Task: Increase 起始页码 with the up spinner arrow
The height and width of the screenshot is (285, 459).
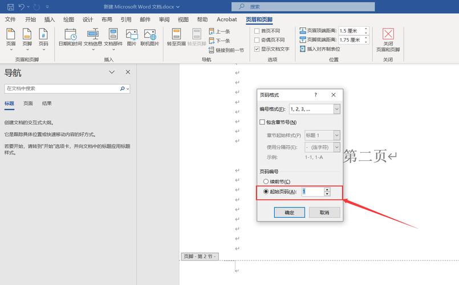Action: coord(327,190)
